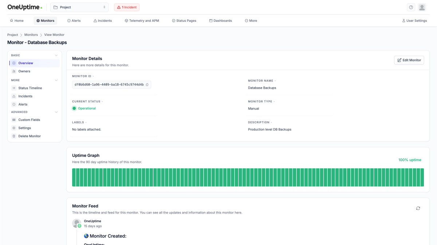Select the Monitors navigation tab
This screenshot has height=245, width=437.
[46, 21]
